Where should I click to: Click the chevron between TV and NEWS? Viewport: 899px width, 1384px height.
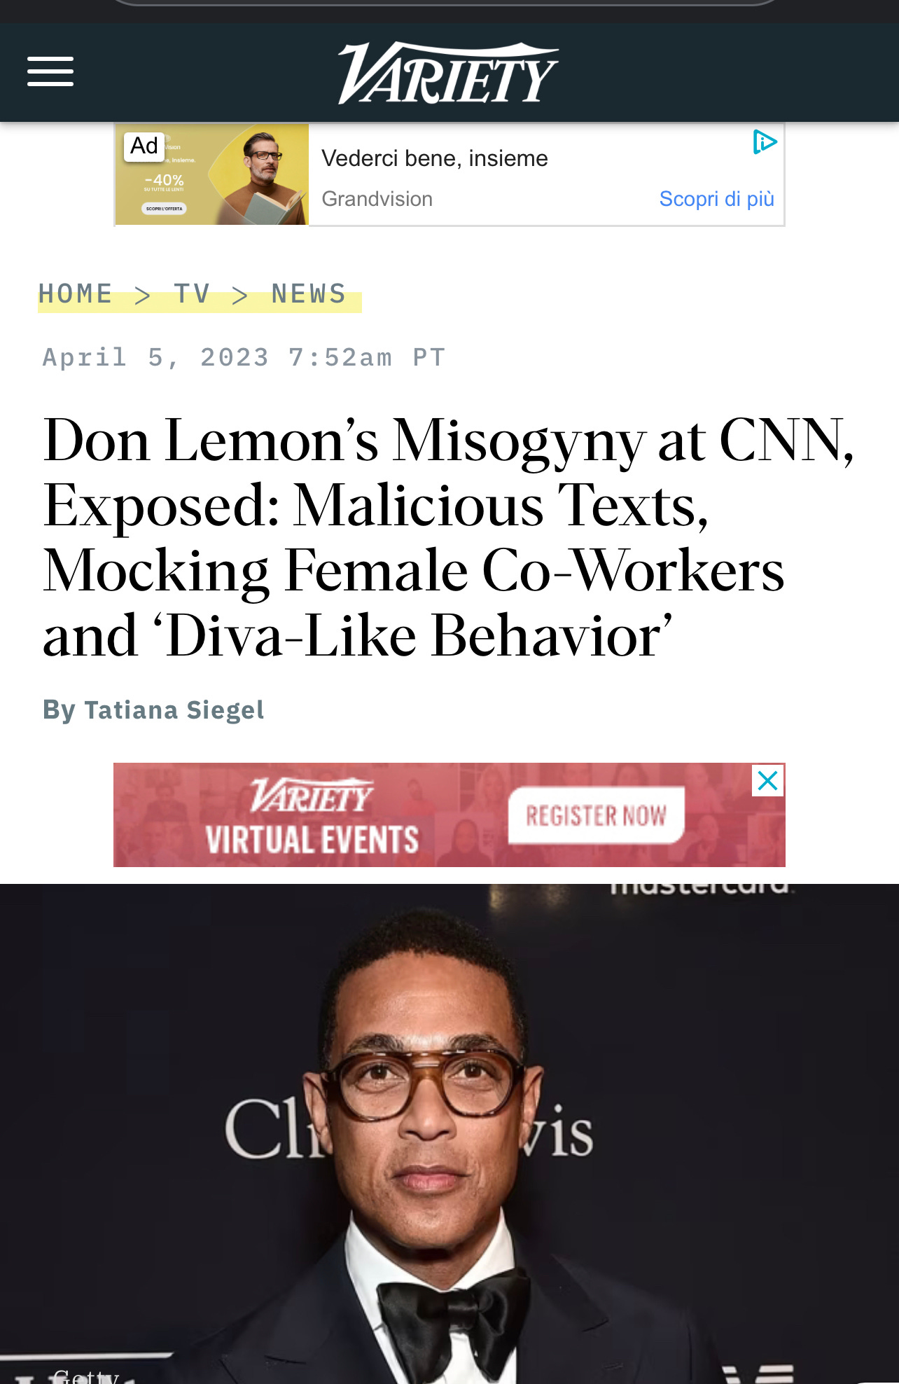(x=240, y=296)
